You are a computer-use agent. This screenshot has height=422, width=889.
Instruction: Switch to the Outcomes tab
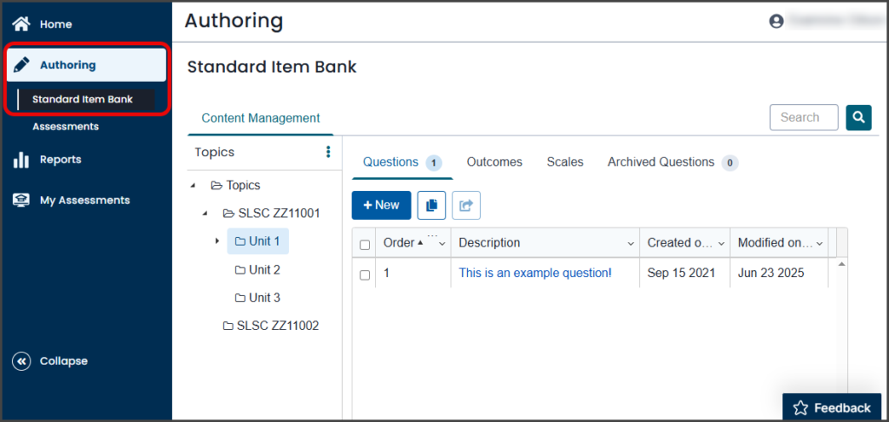(x=494, y=162)
